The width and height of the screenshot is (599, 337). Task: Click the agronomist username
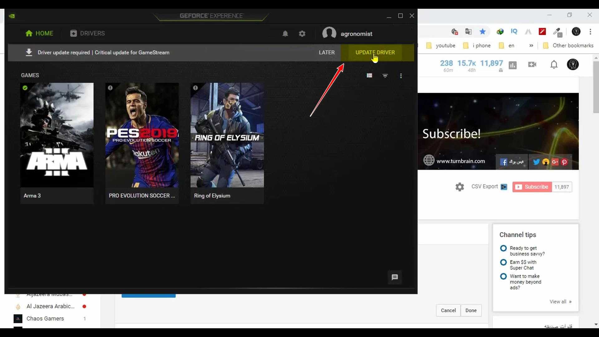tap(356, 34)
